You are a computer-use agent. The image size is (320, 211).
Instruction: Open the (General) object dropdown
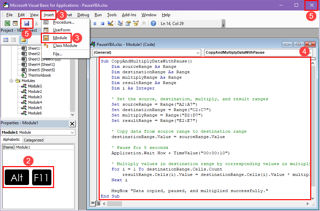(x=198, y=53)
